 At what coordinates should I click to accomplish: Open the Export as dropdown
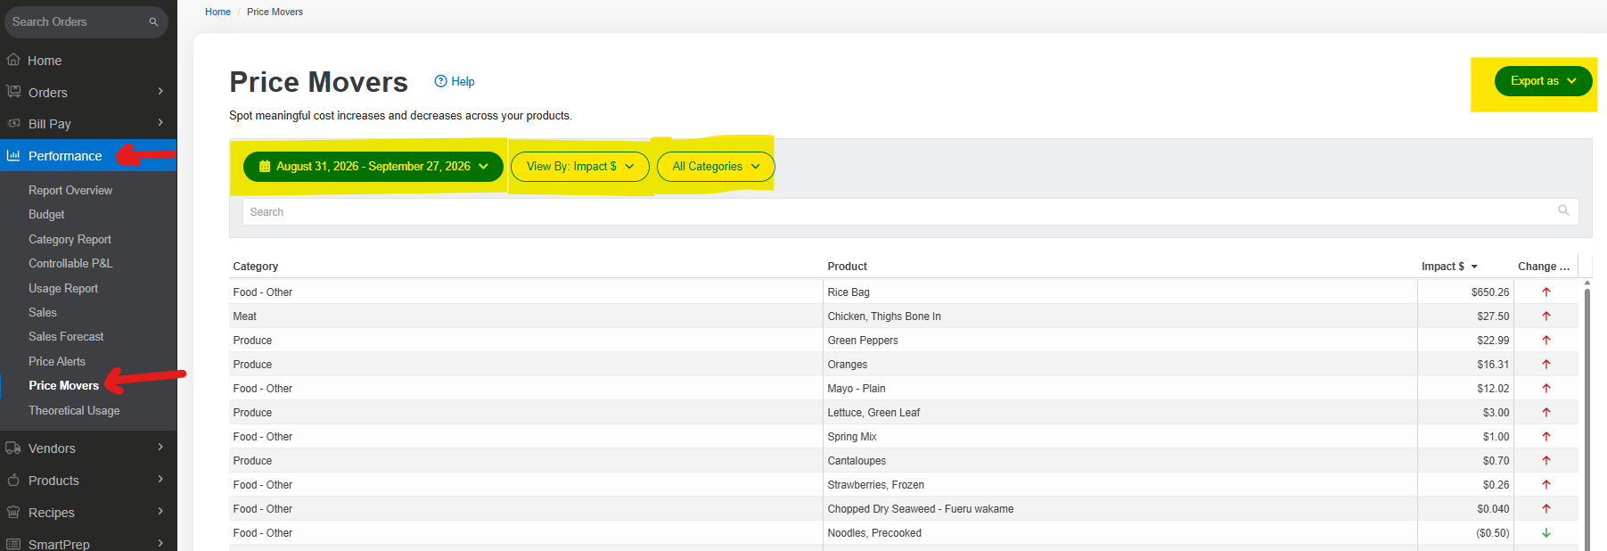[x=1543, y=81]
